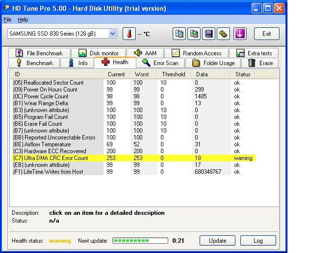Viewport: 335px width, 253px height.
Task: Click the warning status in the C7 row
Action: (243, 158)
